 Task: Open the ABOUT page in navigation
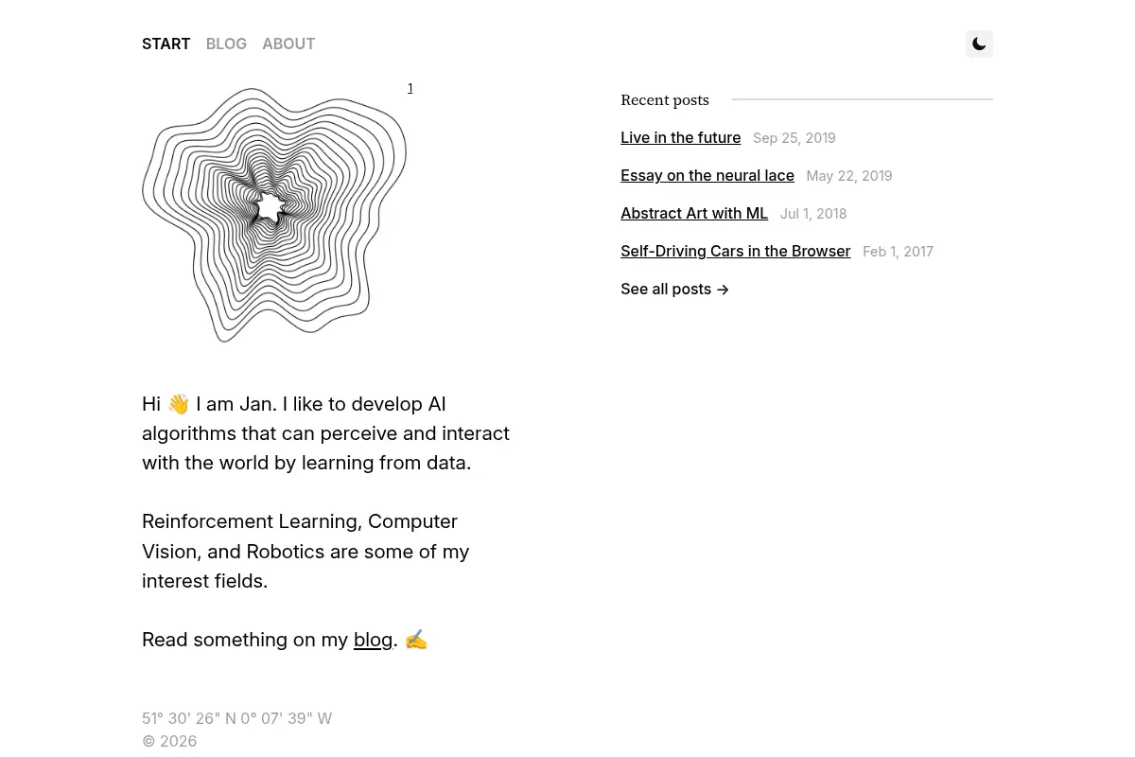click(x=288, y=44)
